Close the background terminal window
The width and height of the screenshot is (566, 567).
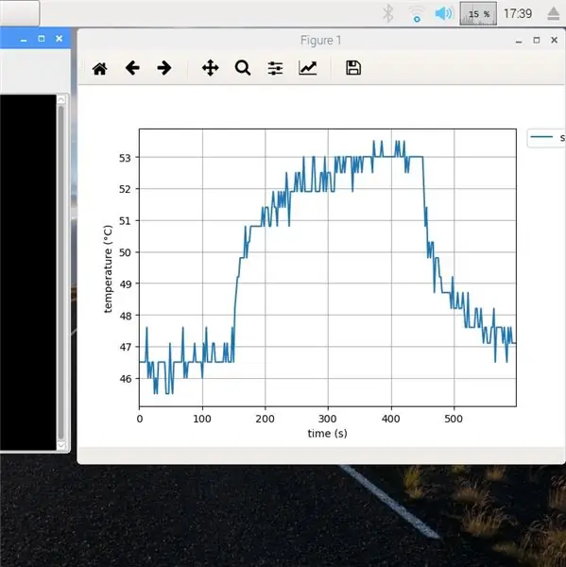[59, 39]
